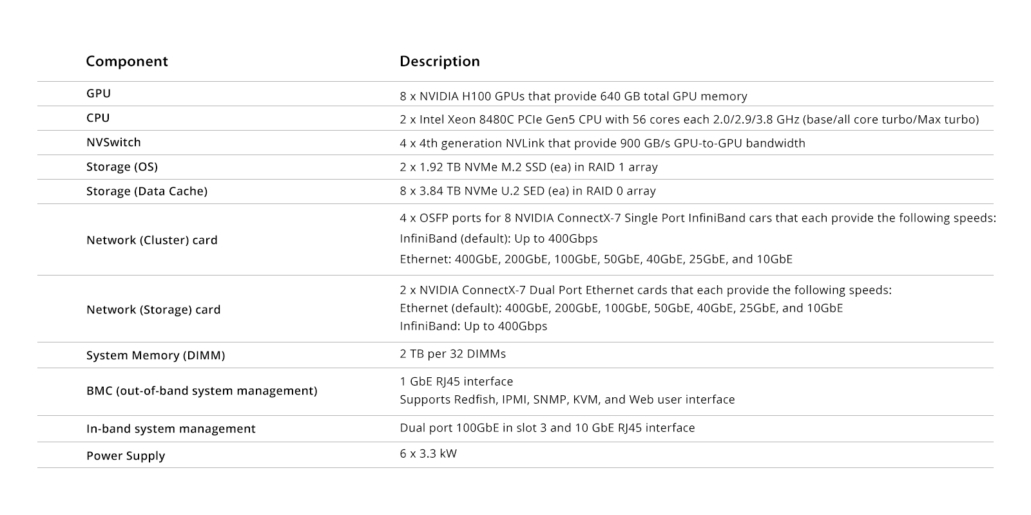Click the Component column header
Screen dimensions: 1031x515
pyautogui.click(x=127, y=61)
